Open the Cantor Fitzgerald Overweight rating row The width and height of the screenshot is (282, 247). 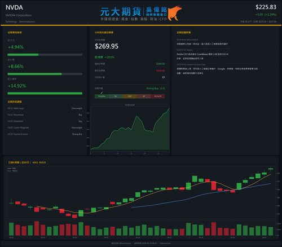click(45, 127)
